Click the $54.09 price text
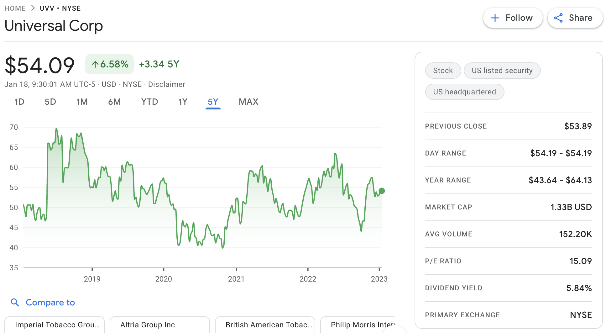Screen dimensions: 606x333 tap(39, 65)
